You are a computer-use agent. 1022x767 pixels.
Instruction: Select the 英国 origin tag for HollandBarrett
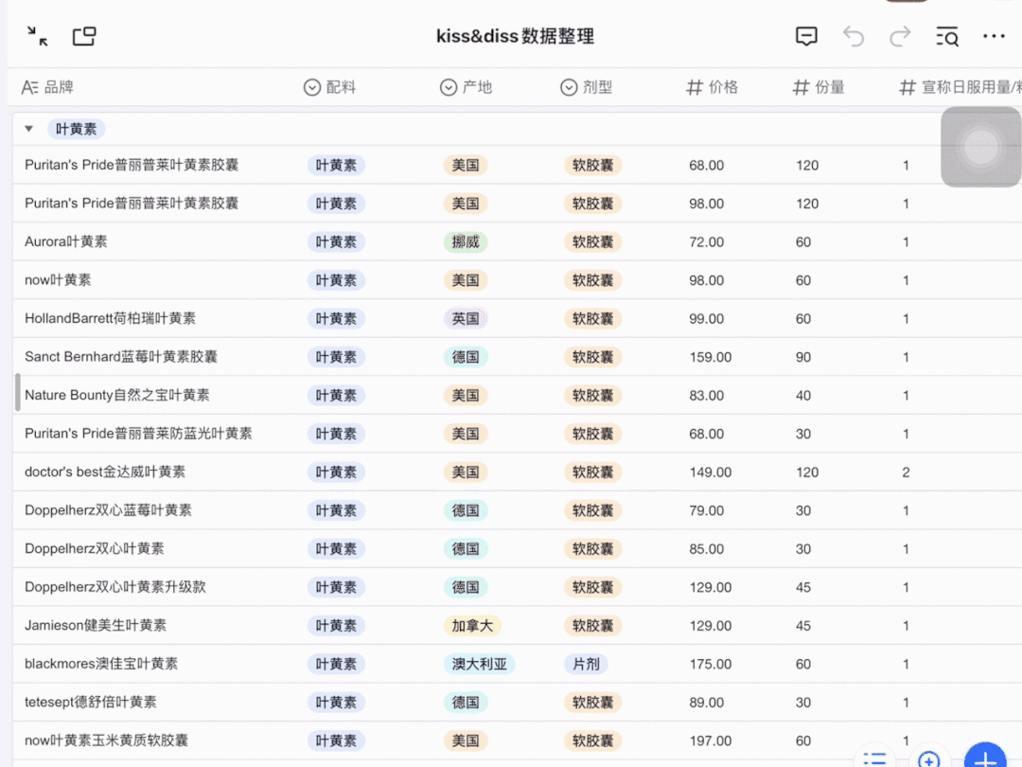466,319
